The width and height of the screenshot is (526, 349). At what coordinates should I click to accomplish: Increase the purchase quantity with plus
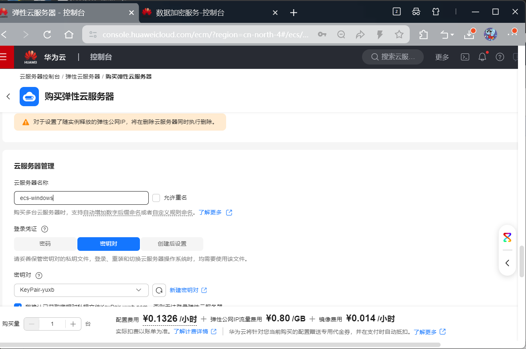coord(73,324)
